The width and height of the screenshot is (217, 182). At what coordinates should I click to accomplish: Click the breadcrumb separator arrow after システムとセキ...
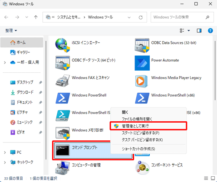click(x=84, y=17)
